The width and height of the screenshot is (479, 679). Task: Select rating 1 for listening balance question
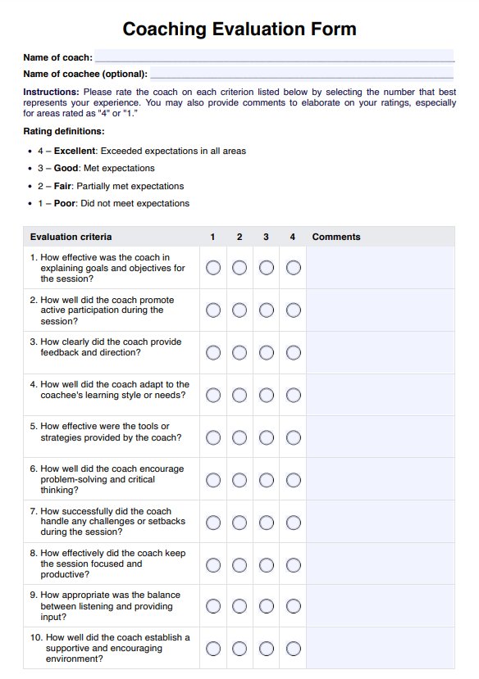(x=212, y=606)
